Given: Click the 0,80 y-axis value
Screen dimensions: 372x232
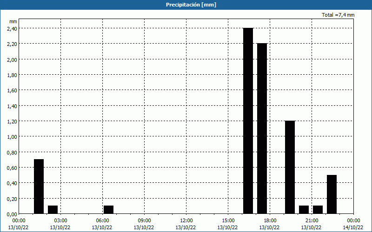Looking at the screenshot, I should pyautogui.click(x=12, y=152).
